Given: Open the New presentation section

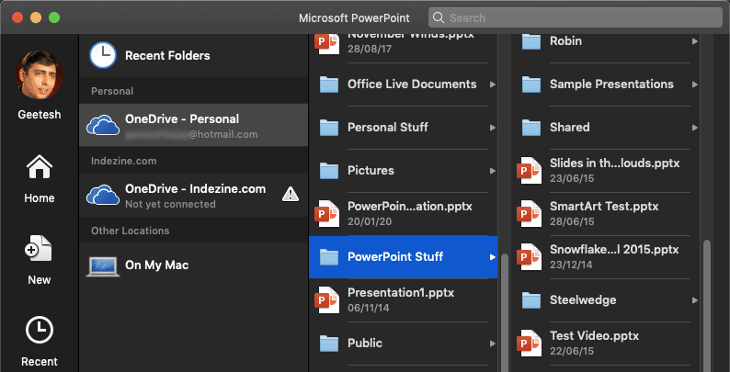Looking at the screenshot, I should click(x=40, y=259).
